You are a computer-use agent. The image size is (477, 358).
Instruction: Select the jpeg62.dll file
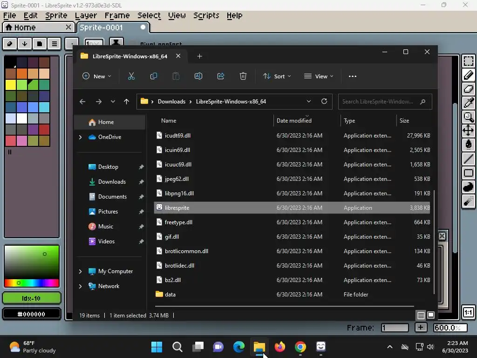pyautogui.click(x=292, y=179)
